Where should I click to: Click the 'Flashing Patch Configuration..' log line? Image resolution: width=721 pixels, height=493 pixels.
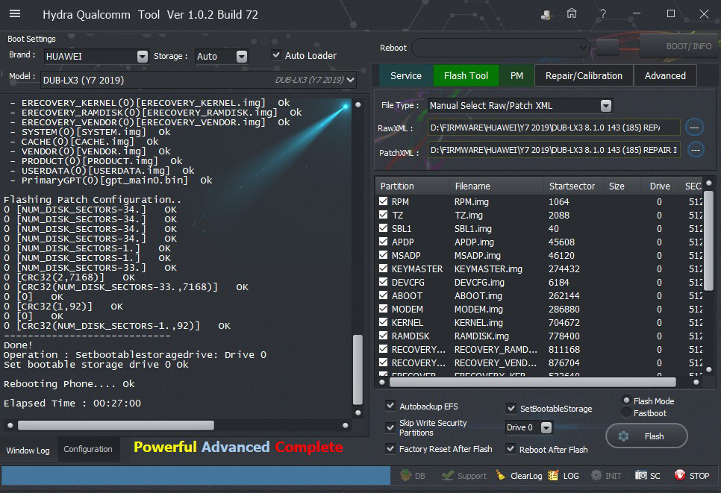93,199
